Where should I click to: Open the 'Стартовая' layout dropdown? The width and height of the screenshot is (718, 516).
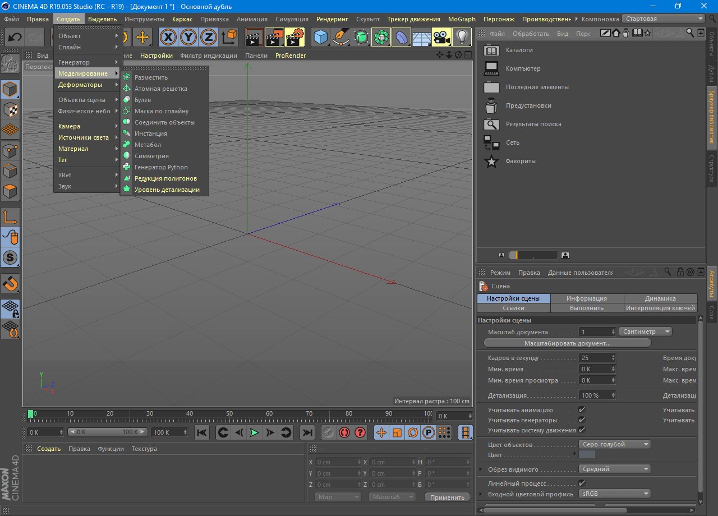pyautogui.click(x=664, y=19)
